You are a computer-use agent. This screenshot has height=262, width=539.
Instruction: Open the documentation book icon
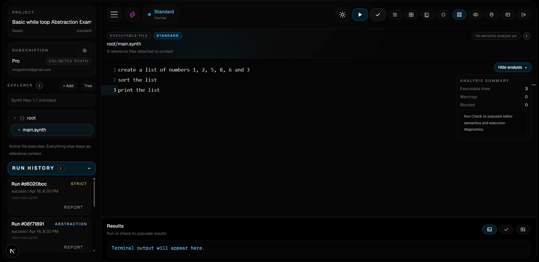427,14
